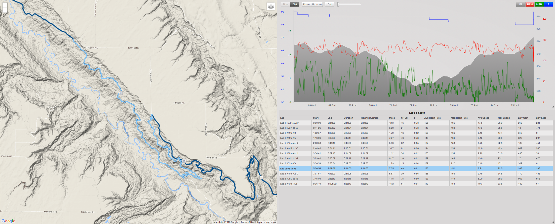Click the hrTSS column header
This screenshot has height=224, width=555.
coord(404,118)
